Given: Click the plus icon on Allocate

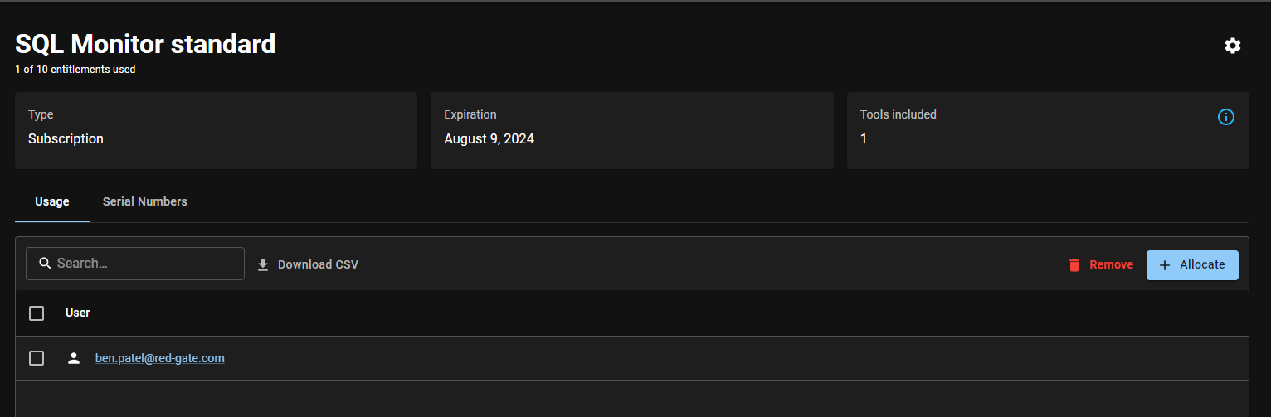Looking at the screenshot, I should tap(1165, 265).
